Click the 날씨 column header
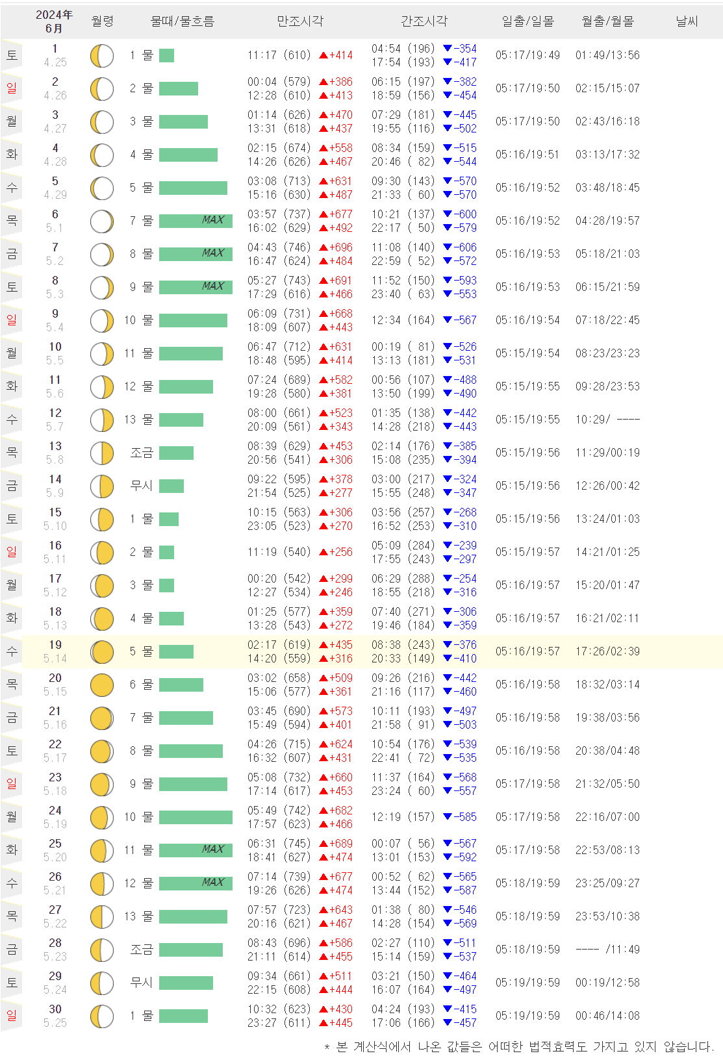Viewport: 723px width, 1058px height. click(x=687, y=21)
